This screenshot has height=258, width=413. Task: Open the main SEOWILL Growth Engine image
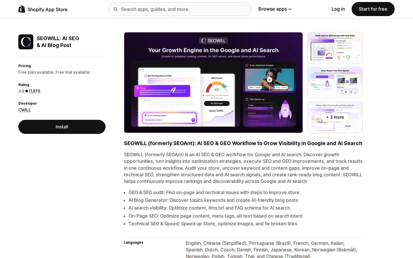click(213, 83)
